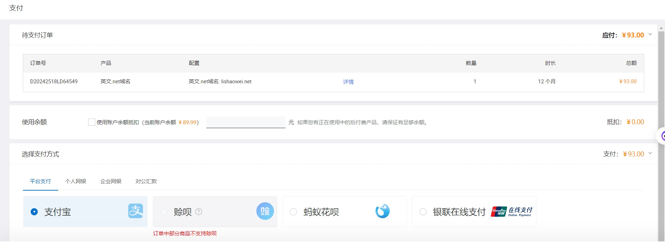The height and width of the screenshot is (252, 665).
Task: Click the 抵扣 ¥0.00 amount
Action: click(635, 122)
